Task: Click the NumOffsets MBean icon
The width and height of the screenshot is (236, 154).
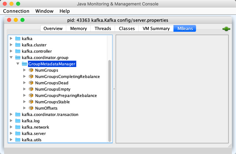Action: point(31,108)
